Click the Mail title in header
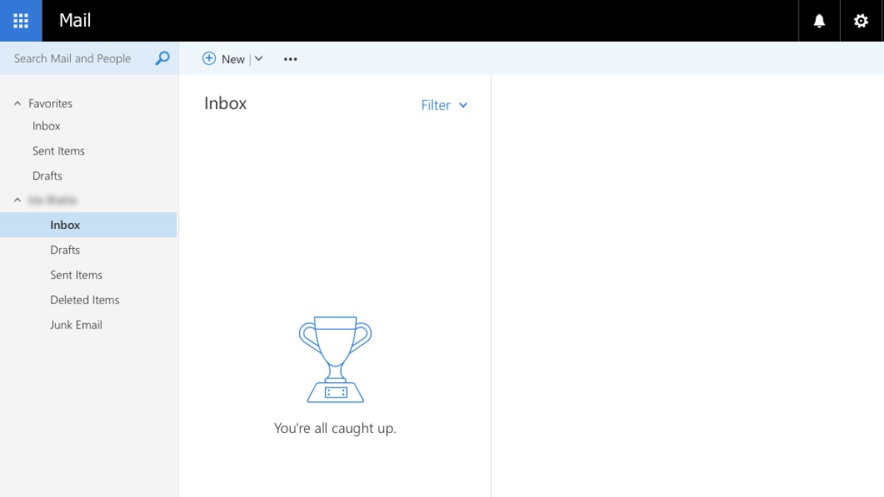Image resolution: width=884 pixels, height=497 pixels. (x=75, y=21)
